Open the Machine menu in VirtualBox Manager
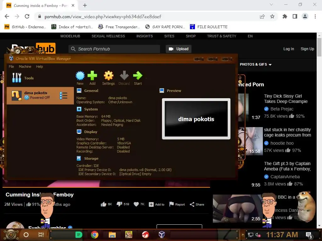322x241 pixels. point(25,67)
